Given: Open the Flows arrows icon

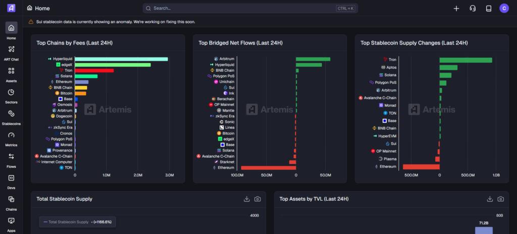Looking at the screenshot, I should 11,157.
